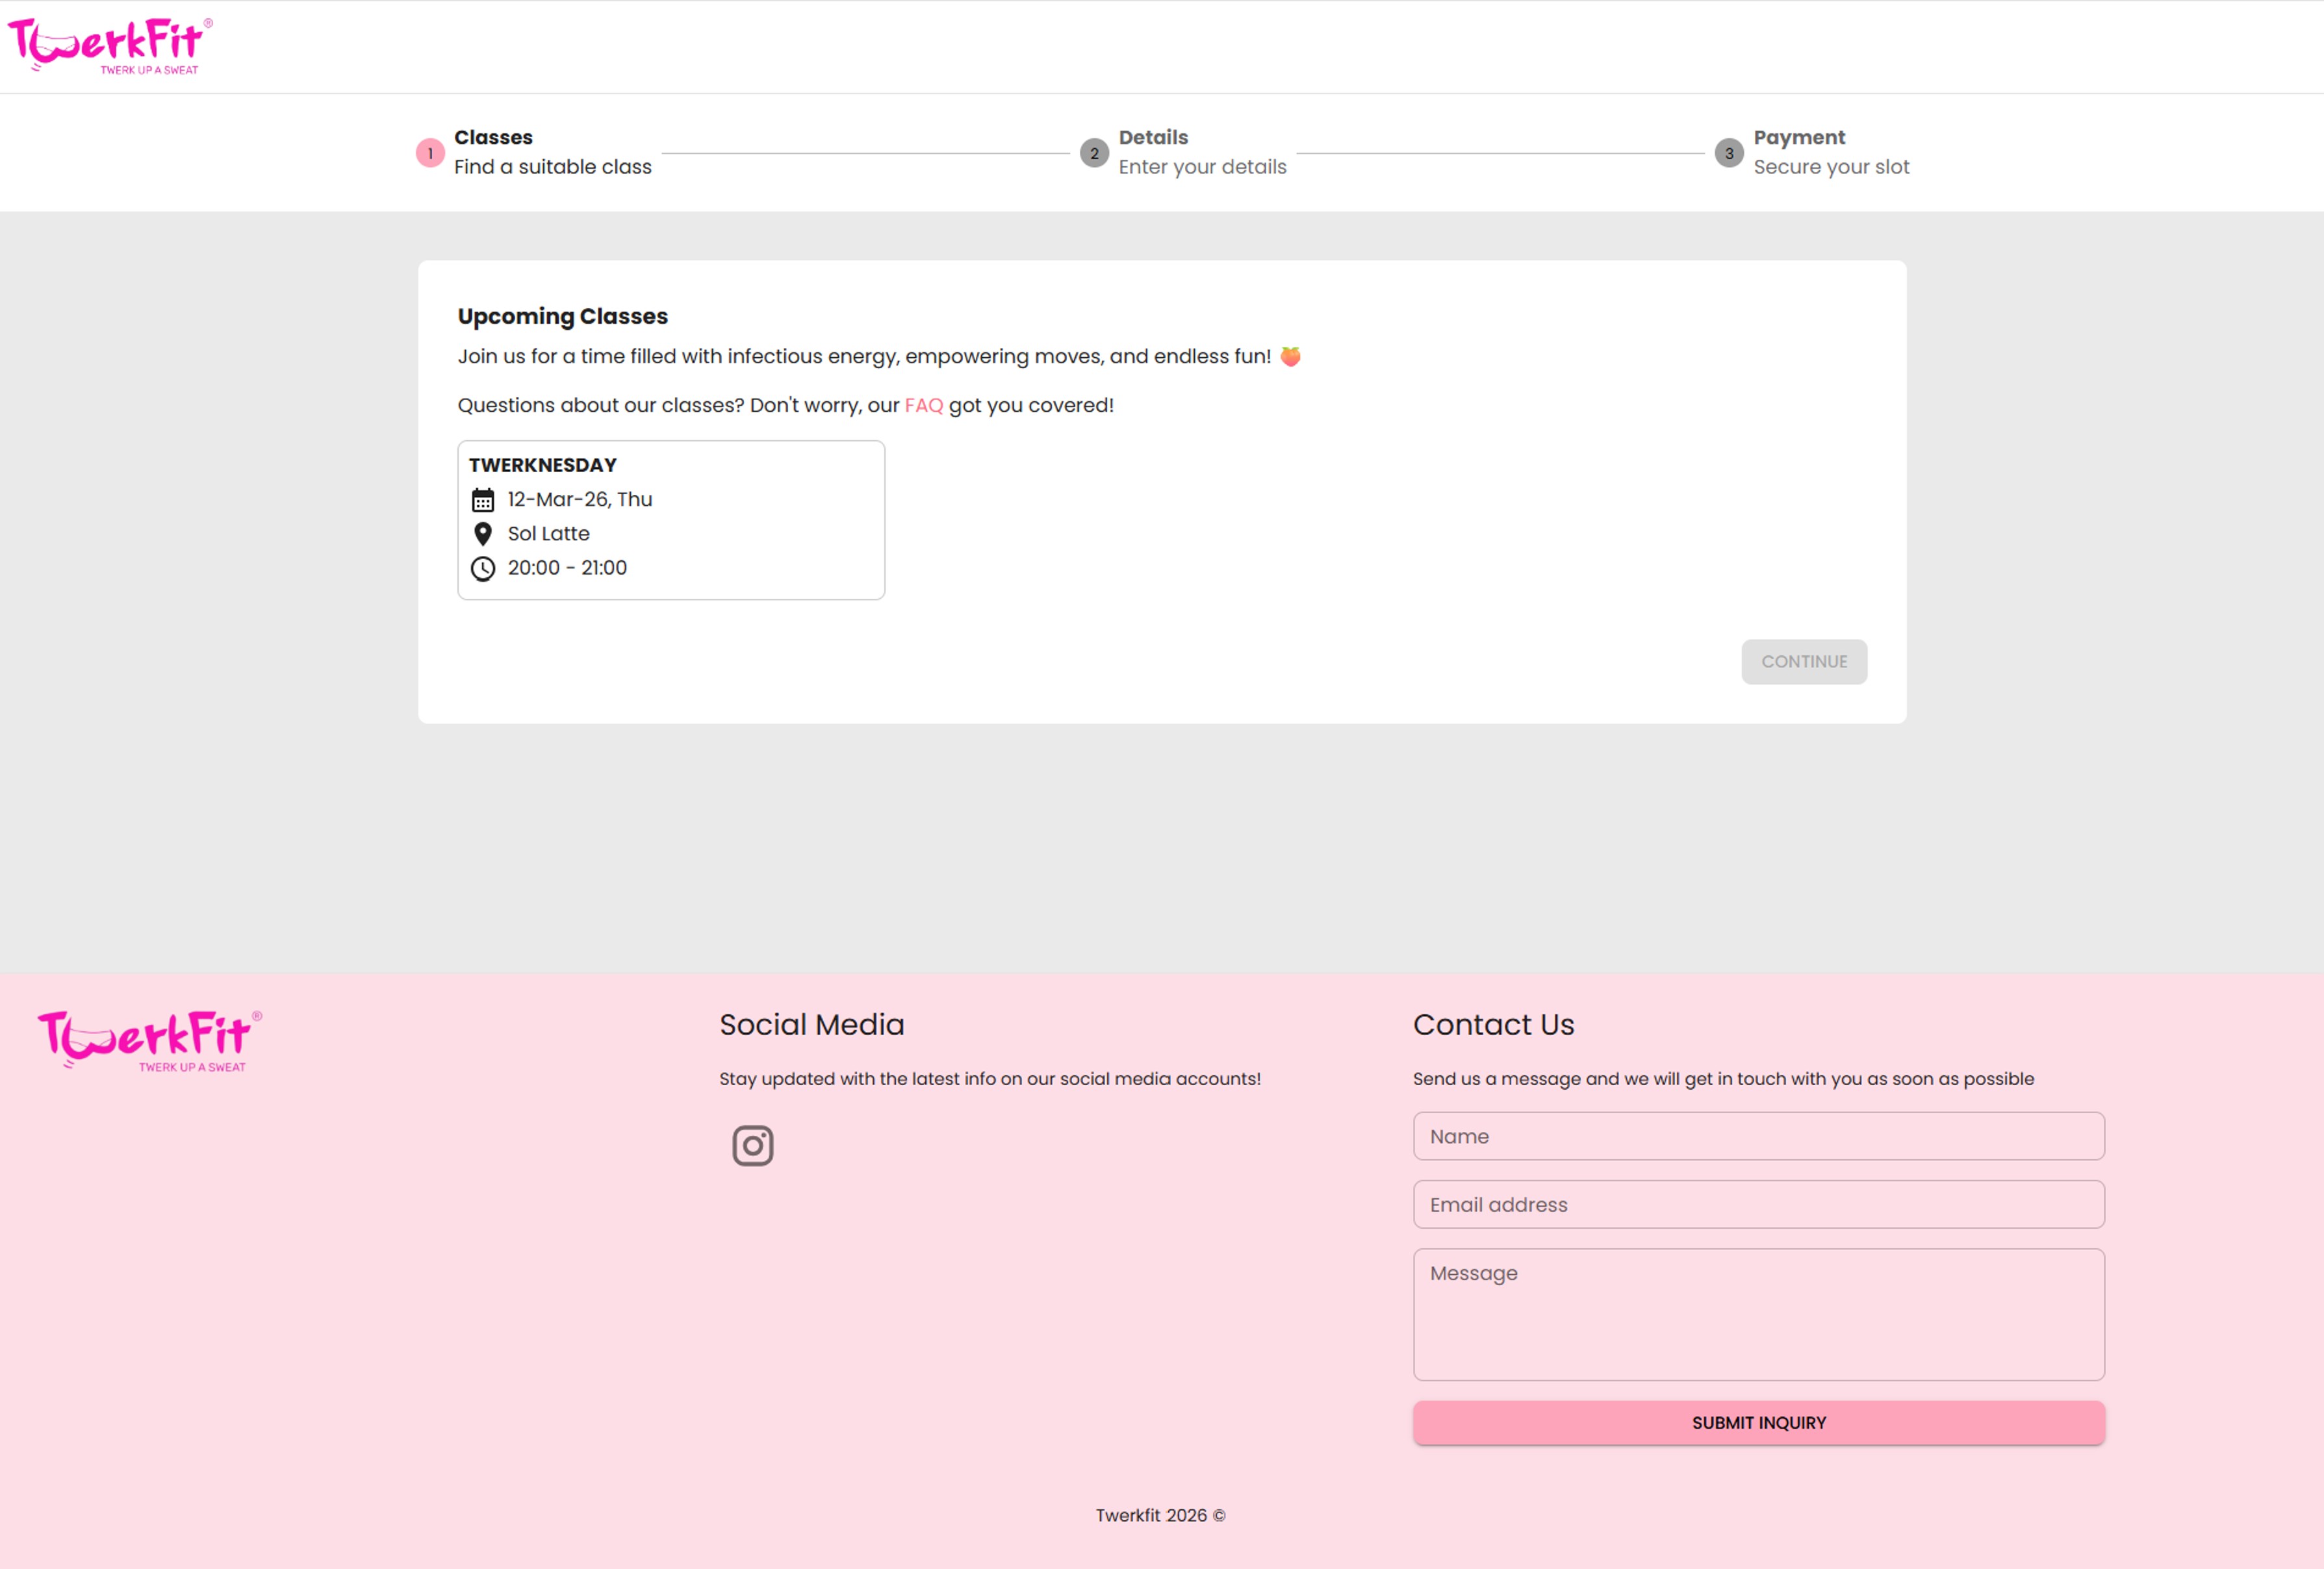Click the step 1 circle for Classes
2324x1569 pixels.
[x=430, y=153]
